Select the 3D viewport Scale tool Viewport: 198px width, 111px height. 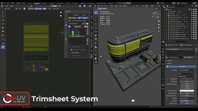[96, 35]
